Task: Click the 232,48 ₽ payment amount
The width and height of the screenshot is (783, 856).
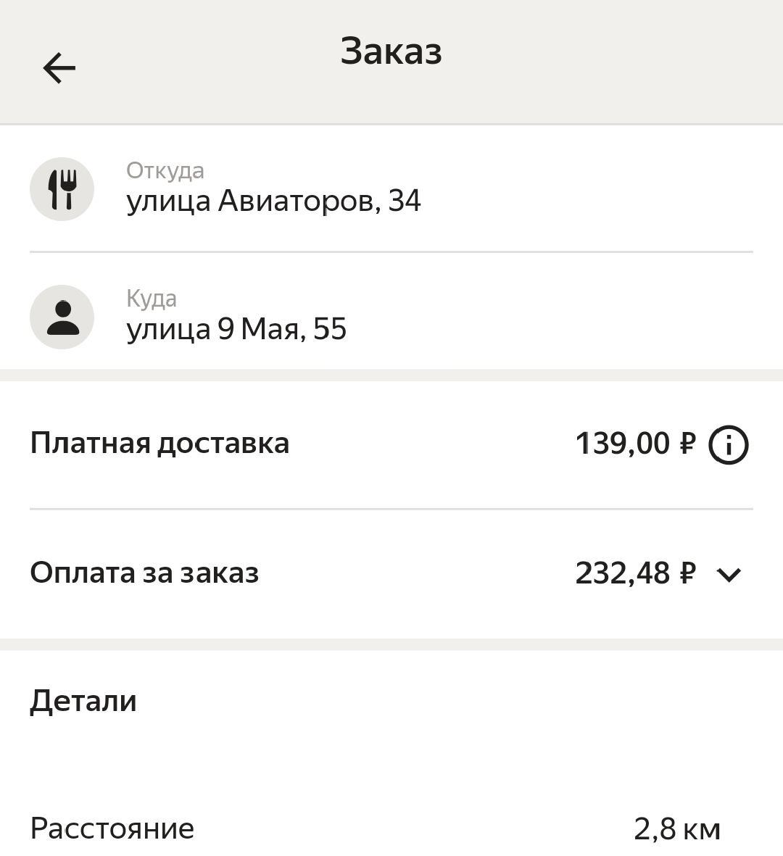Action: point(635,573)
